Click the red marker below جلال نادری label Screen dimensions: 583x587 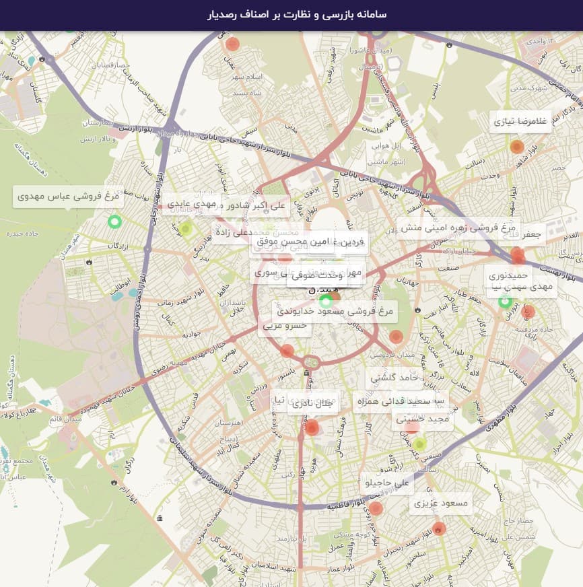[312, 427]
